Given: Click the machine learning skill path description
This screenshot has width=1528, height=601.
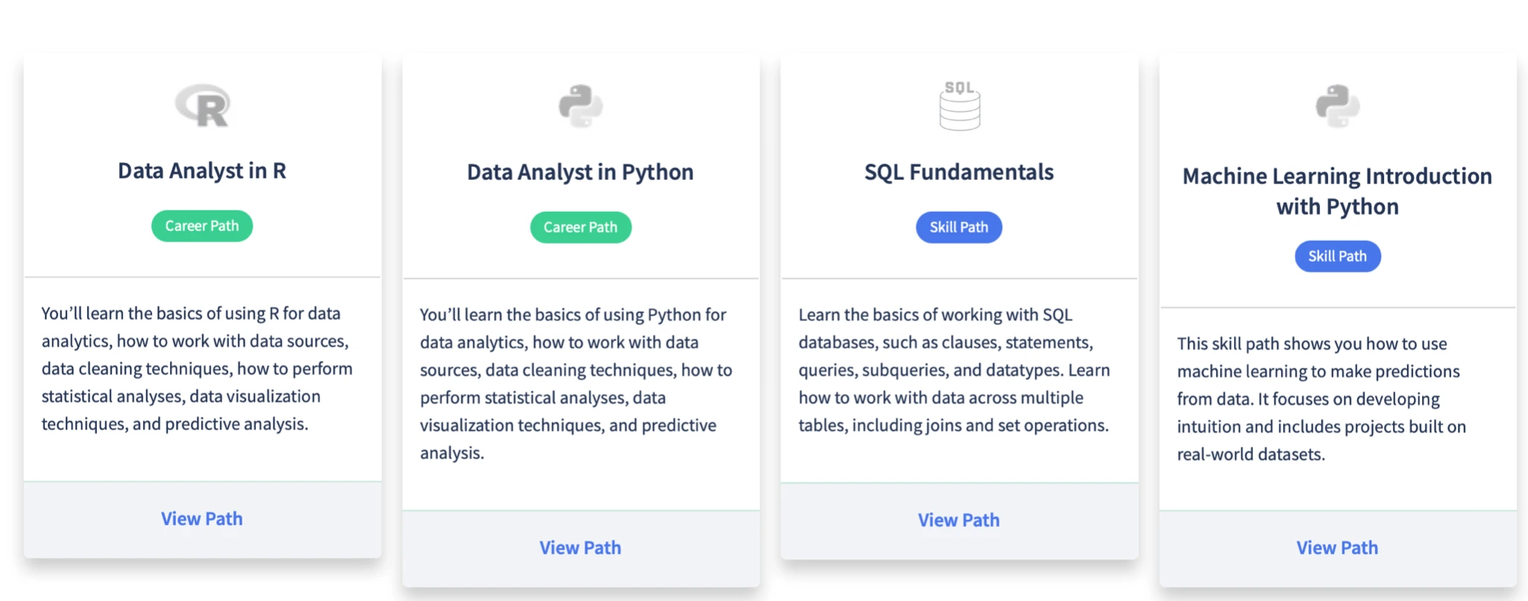Looking at the screenshot, I should (1321, 399).
